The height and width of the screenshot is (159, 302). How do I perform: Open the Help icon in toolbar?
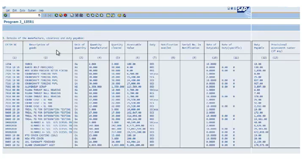point(119,15)
